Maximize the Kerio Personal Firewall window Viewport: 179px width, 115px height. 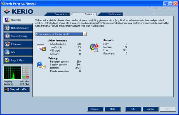pos(170,4)
